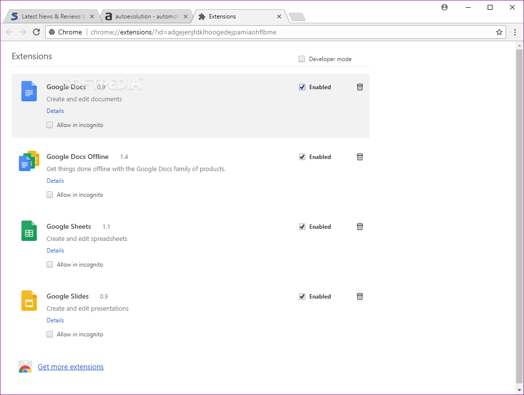Allow Google Slides in incognito
This screenshot has width=524, height=395.
click(50, 334)
